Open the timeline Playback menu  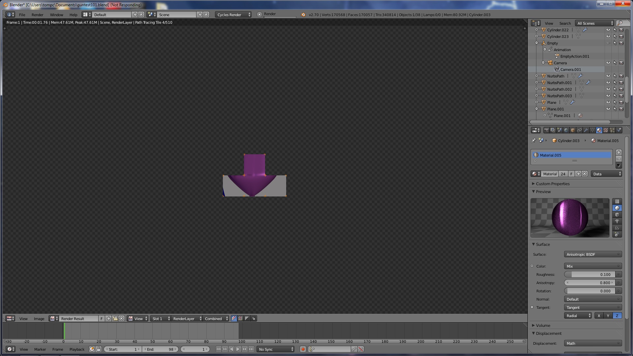coord(77,349)
